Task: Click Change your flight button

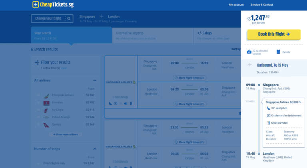Action: click(52, 19)
